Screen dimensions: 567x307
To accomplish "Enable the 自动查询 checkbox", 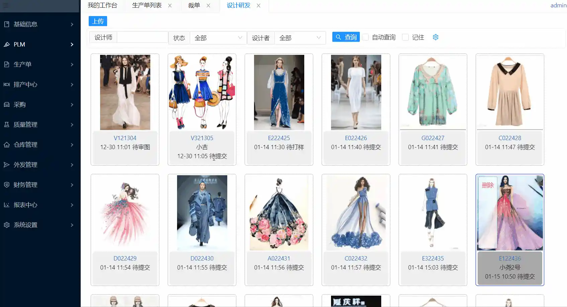I will coord(366,37).
